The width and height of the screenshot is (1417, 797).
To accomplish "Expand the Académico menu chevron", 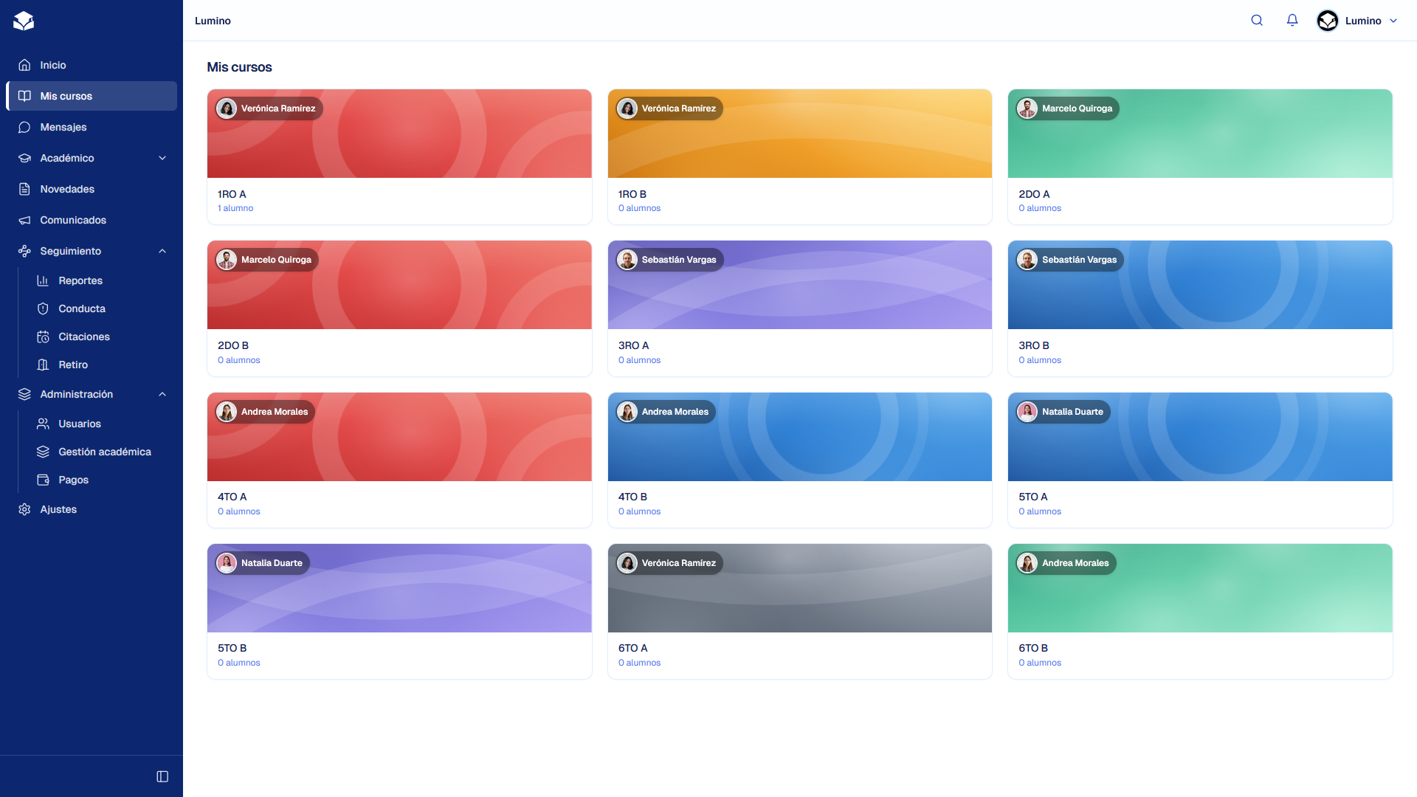I will pos(162,158).
